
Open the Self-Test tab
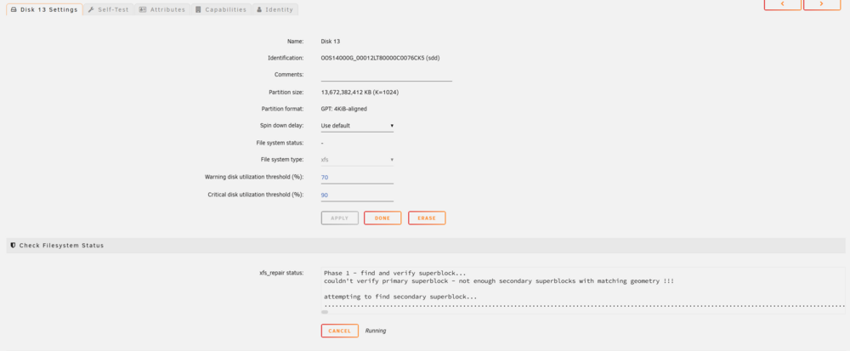pyautogui.click(x=109, y=9)
